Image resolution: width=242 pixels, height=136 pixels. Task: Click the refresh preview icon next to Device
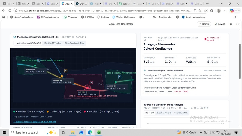[231, 24]
